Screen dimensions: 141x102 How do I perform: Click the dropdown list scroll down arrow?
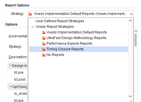pos(131,96)
